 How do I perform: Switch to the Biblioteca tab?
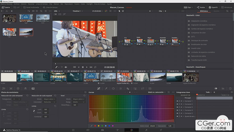coord(204,11)
